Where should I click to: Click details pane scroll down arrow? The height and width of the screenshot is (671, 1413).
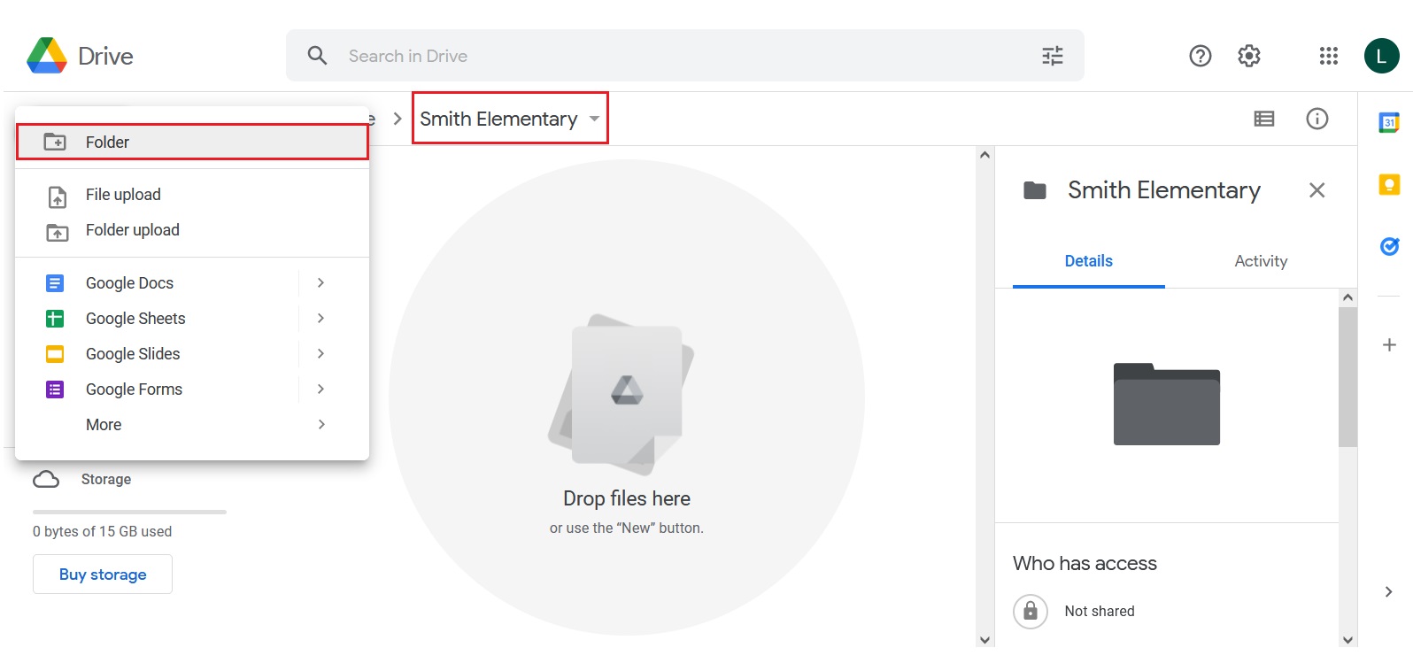(1347, 639)
